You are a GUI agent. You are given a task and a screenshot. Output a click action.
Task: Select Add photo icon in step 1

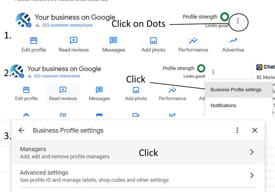(153, 40)
